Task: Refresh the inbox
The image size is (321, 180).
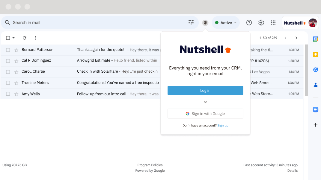Action: point(24,38)
